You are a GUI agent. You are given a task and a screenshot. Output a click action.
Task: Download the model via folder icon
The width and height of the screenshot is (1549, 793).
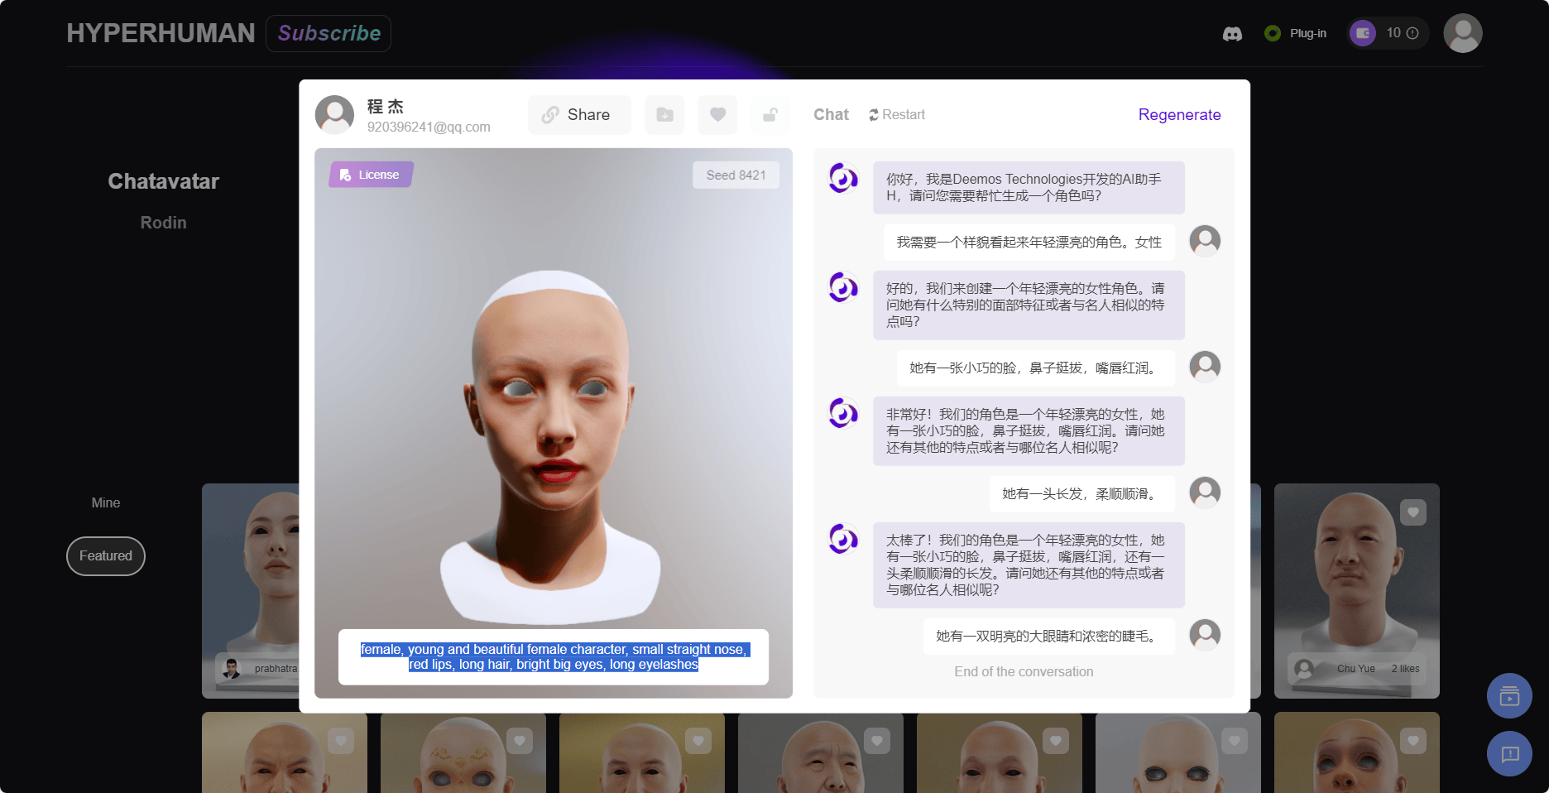click(664, 115)
